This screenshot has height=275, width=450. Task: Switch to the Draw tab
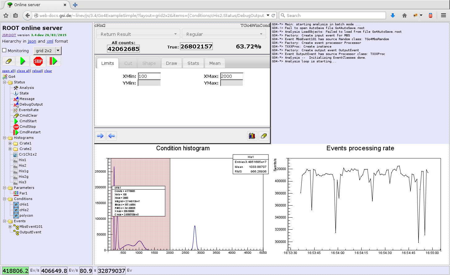click(171, 63)
